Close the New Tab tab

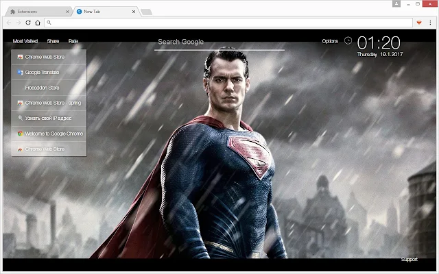click(x=134, y=12)
